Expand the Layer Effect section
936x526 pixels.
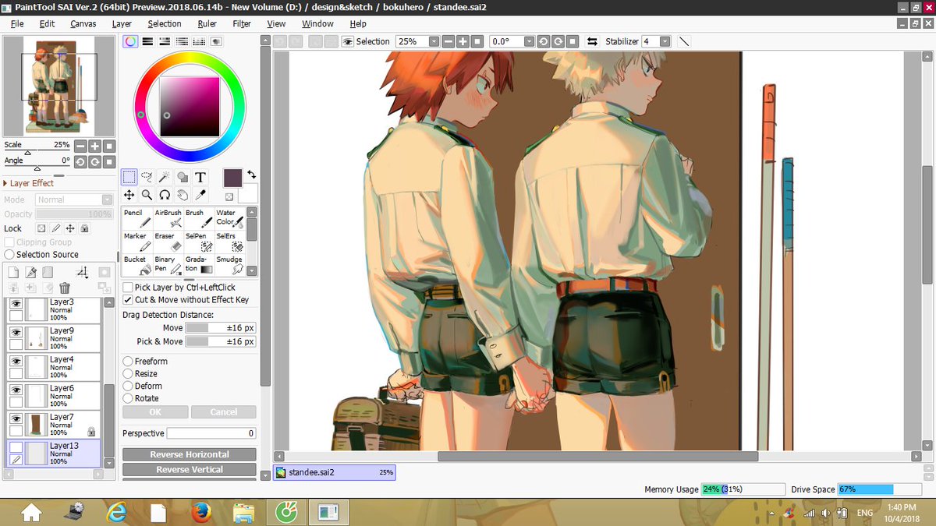[29, 183]
